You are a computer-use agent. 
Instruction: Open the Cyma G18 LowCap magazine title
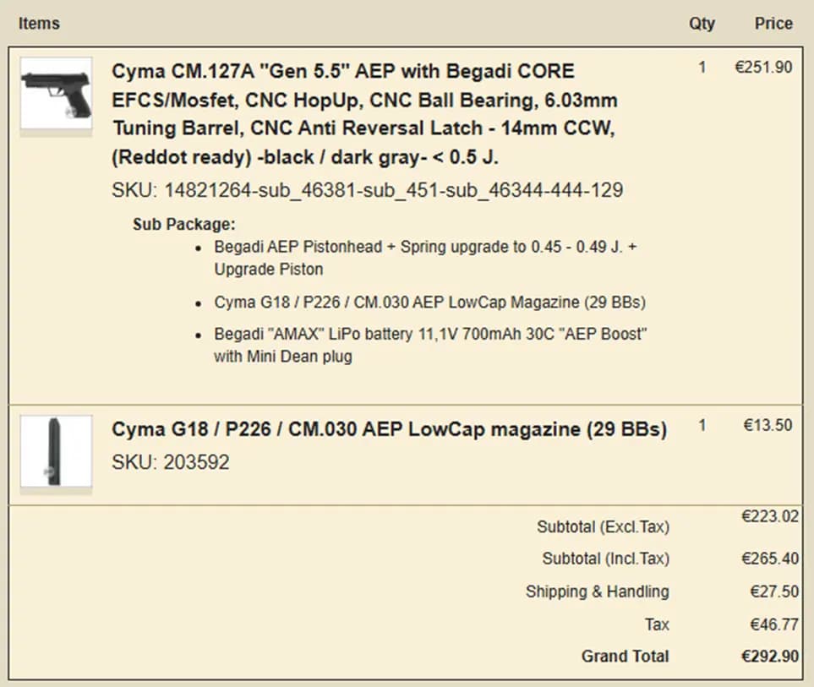click(389, 430)
